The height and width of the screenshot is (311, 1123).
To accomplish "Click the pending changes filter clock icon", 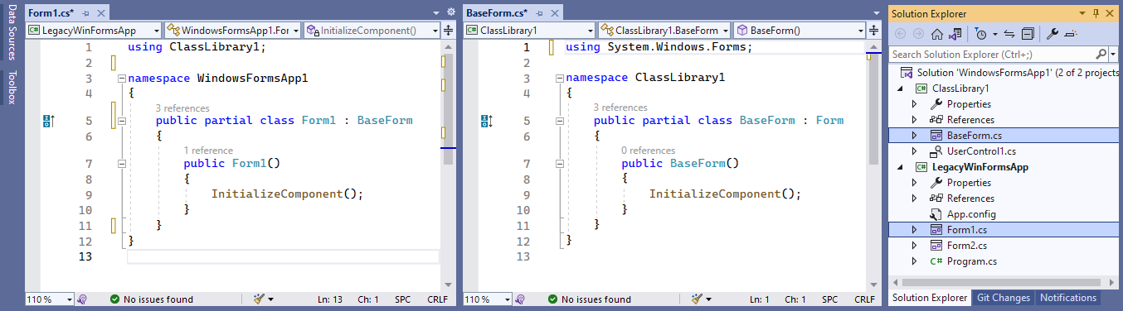I will click(x=981, y=34).
